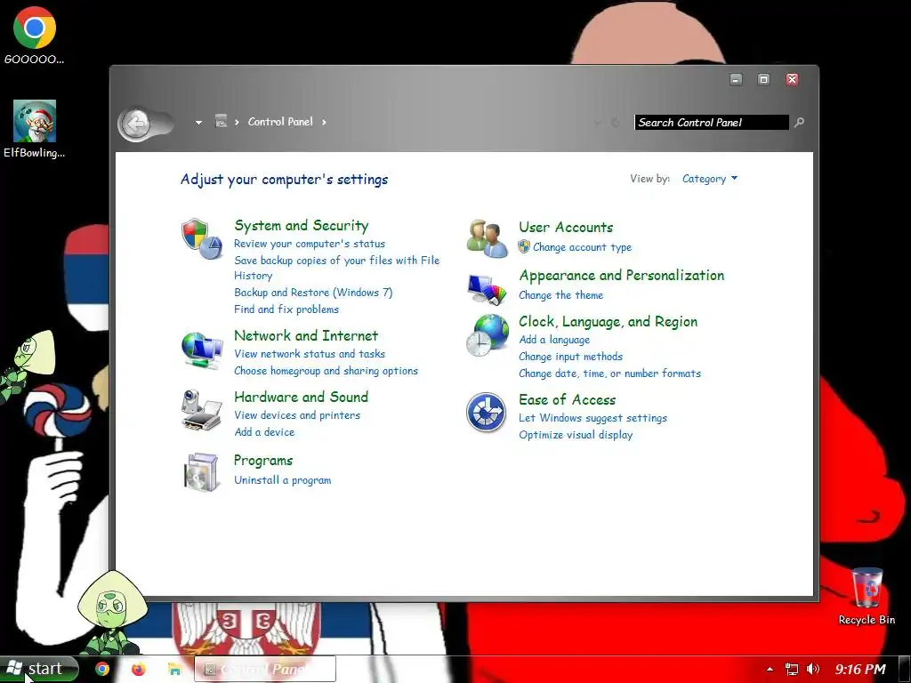Open Ease of Access heading

click(x=567, y=399)
